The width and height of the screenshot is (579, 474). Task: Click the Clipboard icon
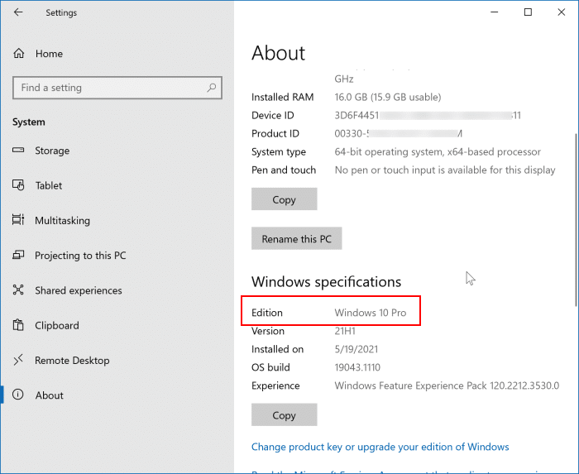(18, 325)
